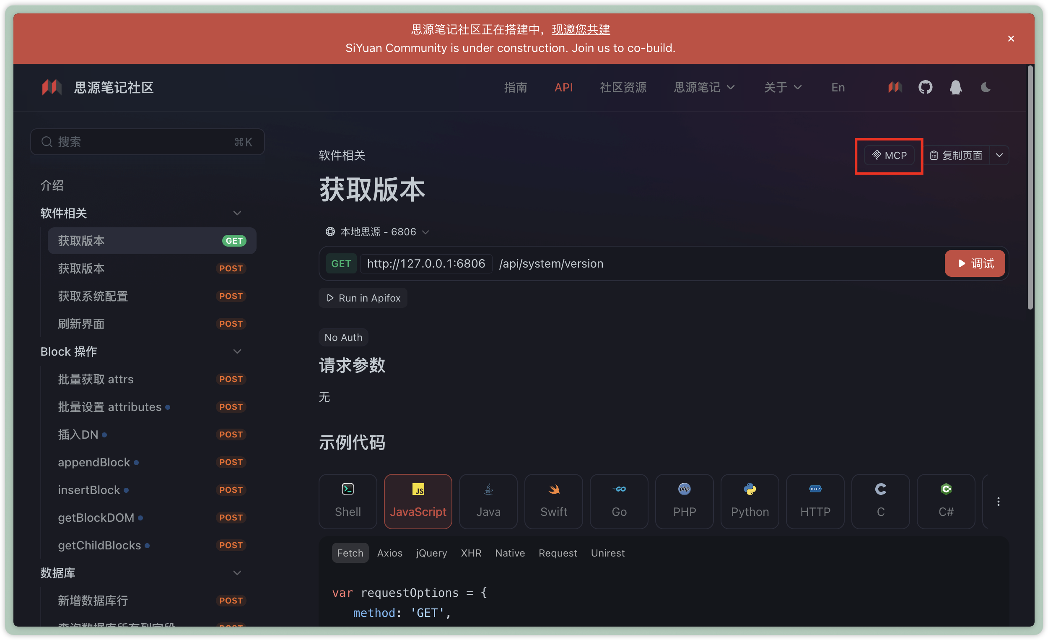Switch to the Axios code tab
The height and width of the screenshot is (640, 1048).
(x=389, y=552)
